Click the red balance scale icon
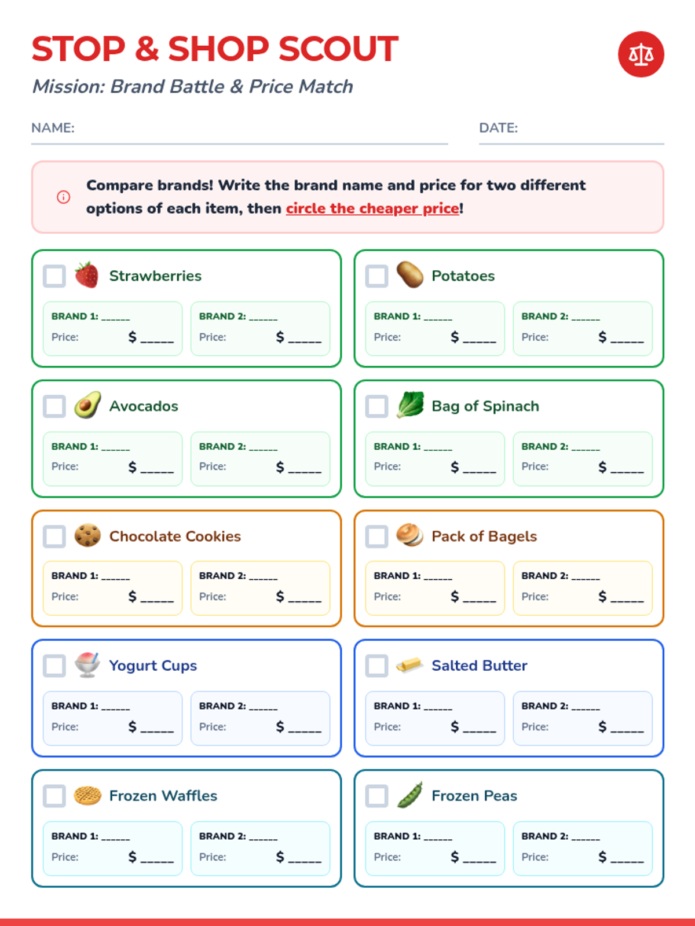The image size is (695, 926). [x=641, y=54]
